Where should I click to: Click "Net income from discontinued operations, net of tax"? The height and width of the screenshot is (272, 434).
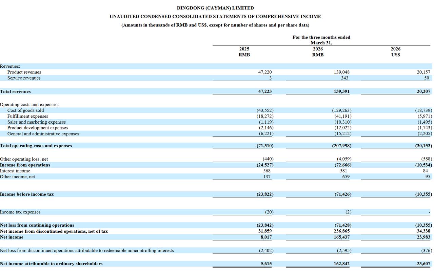point(54,231)
